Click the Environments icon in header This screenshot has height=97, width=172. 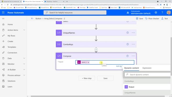point(128,13)
